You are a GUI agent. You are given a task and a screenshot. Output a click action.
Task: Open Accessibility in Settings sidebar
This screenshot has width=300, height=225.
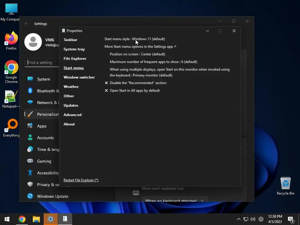[x=42, y=173]
